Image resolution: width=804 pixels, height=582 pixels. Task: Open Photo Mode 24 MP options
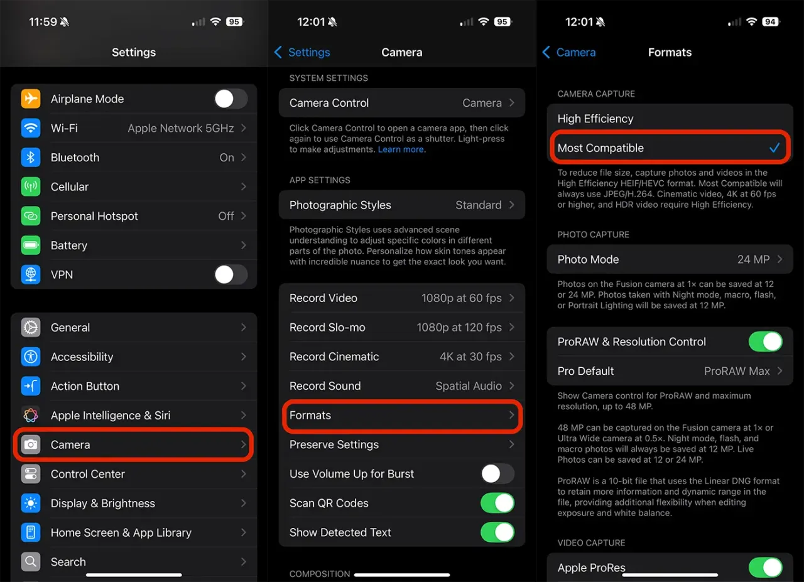coord(670,259)
